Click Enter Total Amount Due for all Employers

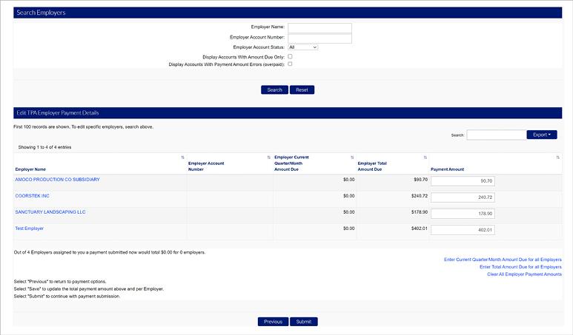click(520, 267)
